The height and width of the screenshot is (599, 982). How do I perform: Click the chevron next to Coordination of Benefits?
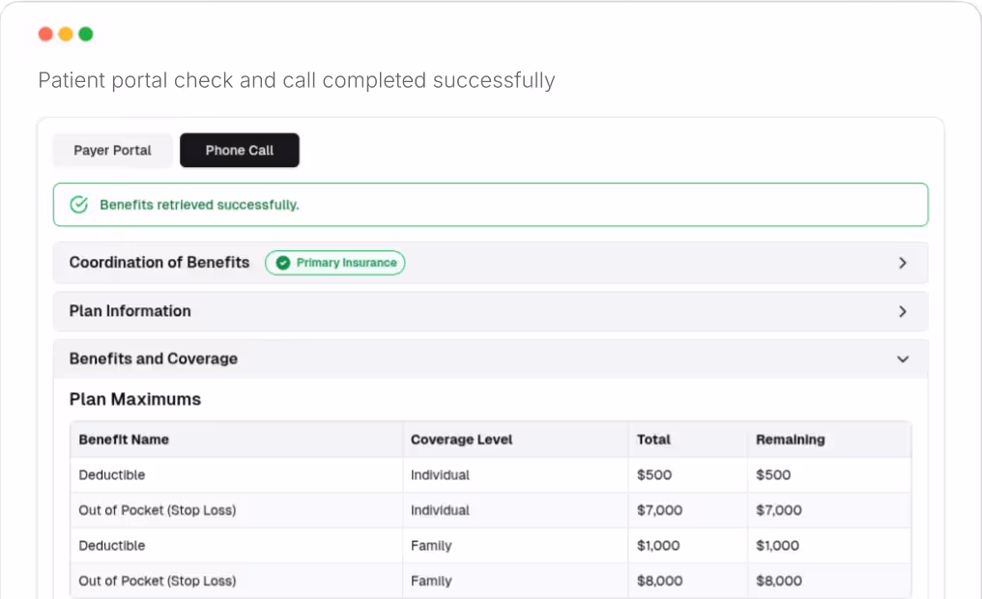pyautogui.click(x=903, y=262)
